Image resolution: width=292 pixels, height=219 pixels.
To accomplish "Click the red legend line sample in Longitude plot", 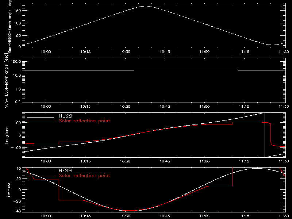I will (x=41, y=122).
